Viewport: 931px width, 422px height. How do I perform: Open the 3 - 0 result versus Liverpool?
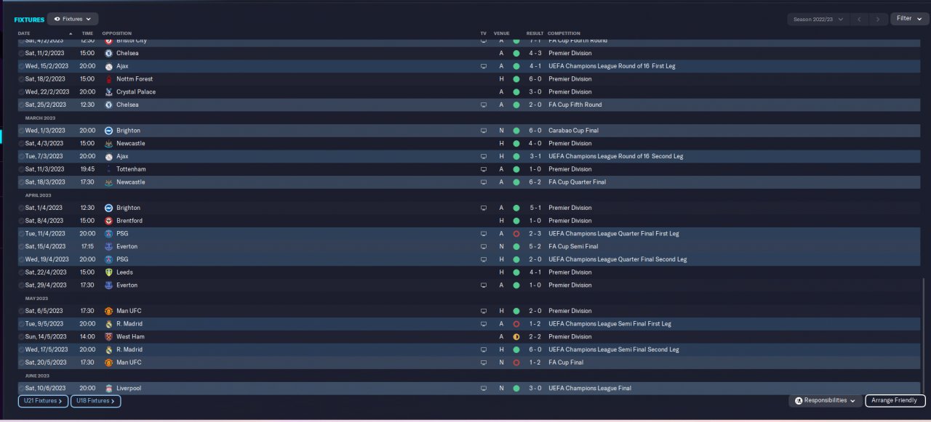click(x=535, y=389)
